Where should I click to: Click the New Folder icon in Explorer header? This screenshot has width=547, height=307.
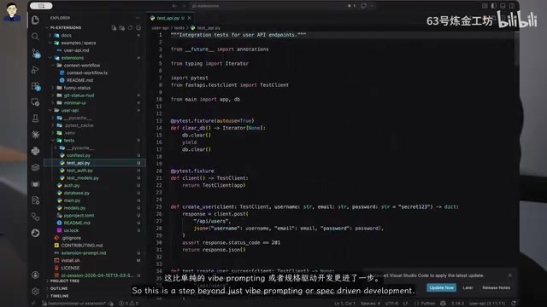pos(121,27)
